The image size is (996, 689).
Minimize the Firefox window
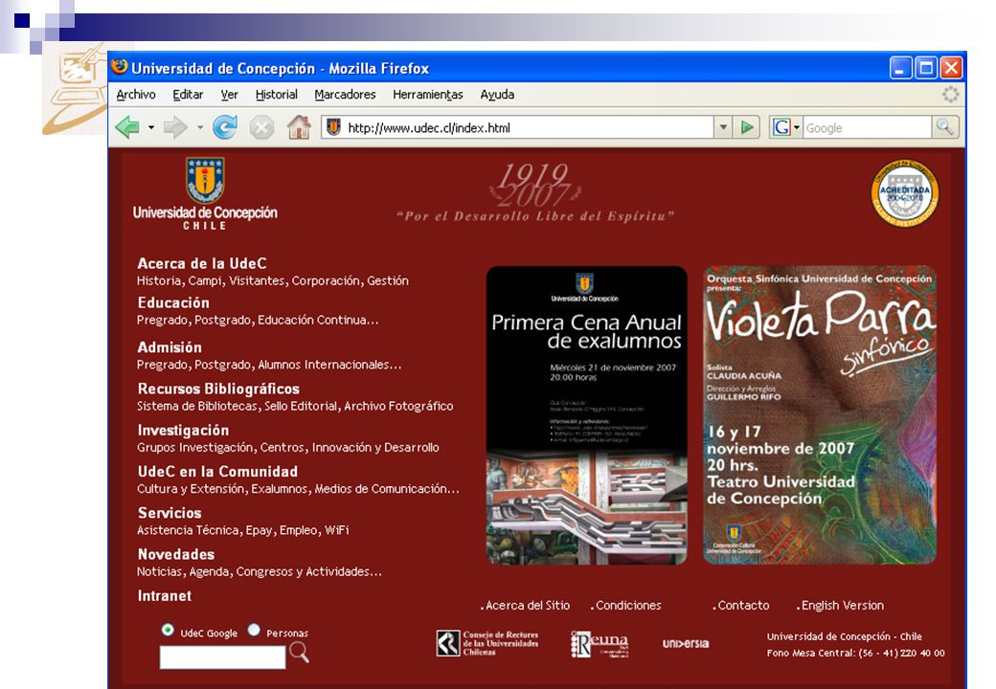point(901,67)
